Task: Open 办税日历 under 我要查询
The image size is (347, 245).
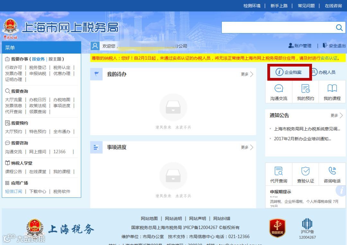Action: tap(38, 100)
